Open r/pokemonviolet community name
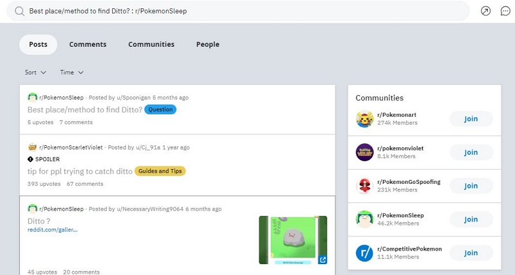 pyautogui.click(x=400, y=148)
